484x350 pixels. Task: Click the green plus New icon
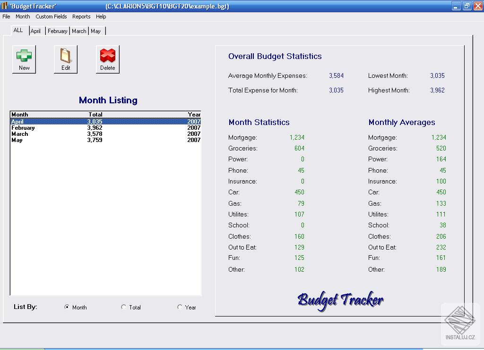pos(24,56)
